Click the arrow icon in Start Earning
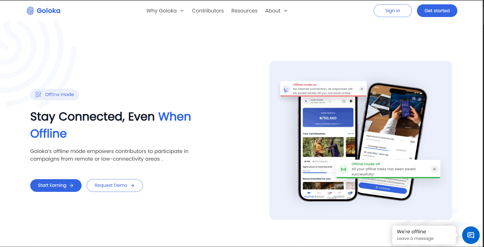 (72, 186)
